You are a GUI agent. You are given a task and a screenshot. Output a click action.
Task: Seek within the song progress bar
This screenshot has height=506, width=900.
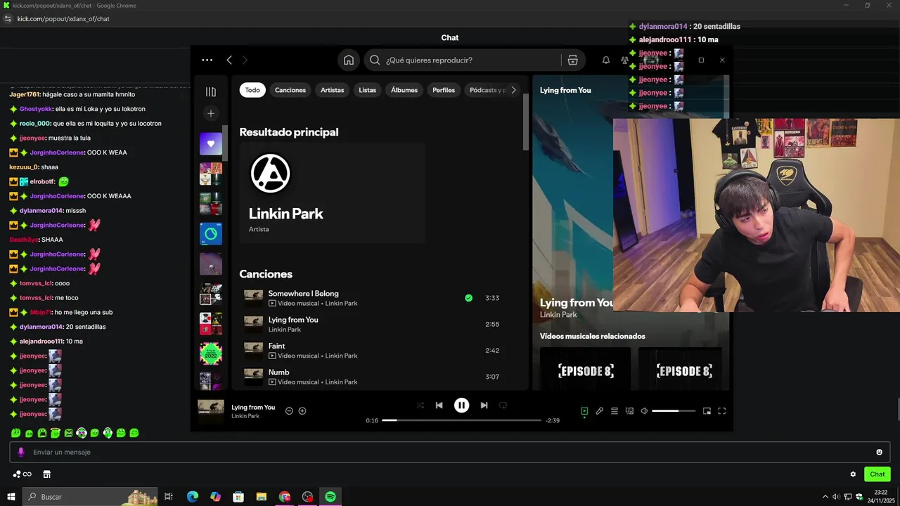click(x=461, y=420)
